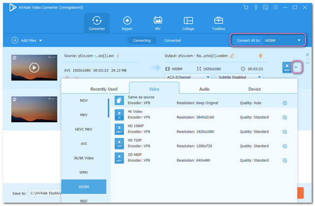This screenshot has height=206, width=315.
Task: Choose MKV format in the list
Action: tap(84, 115)
